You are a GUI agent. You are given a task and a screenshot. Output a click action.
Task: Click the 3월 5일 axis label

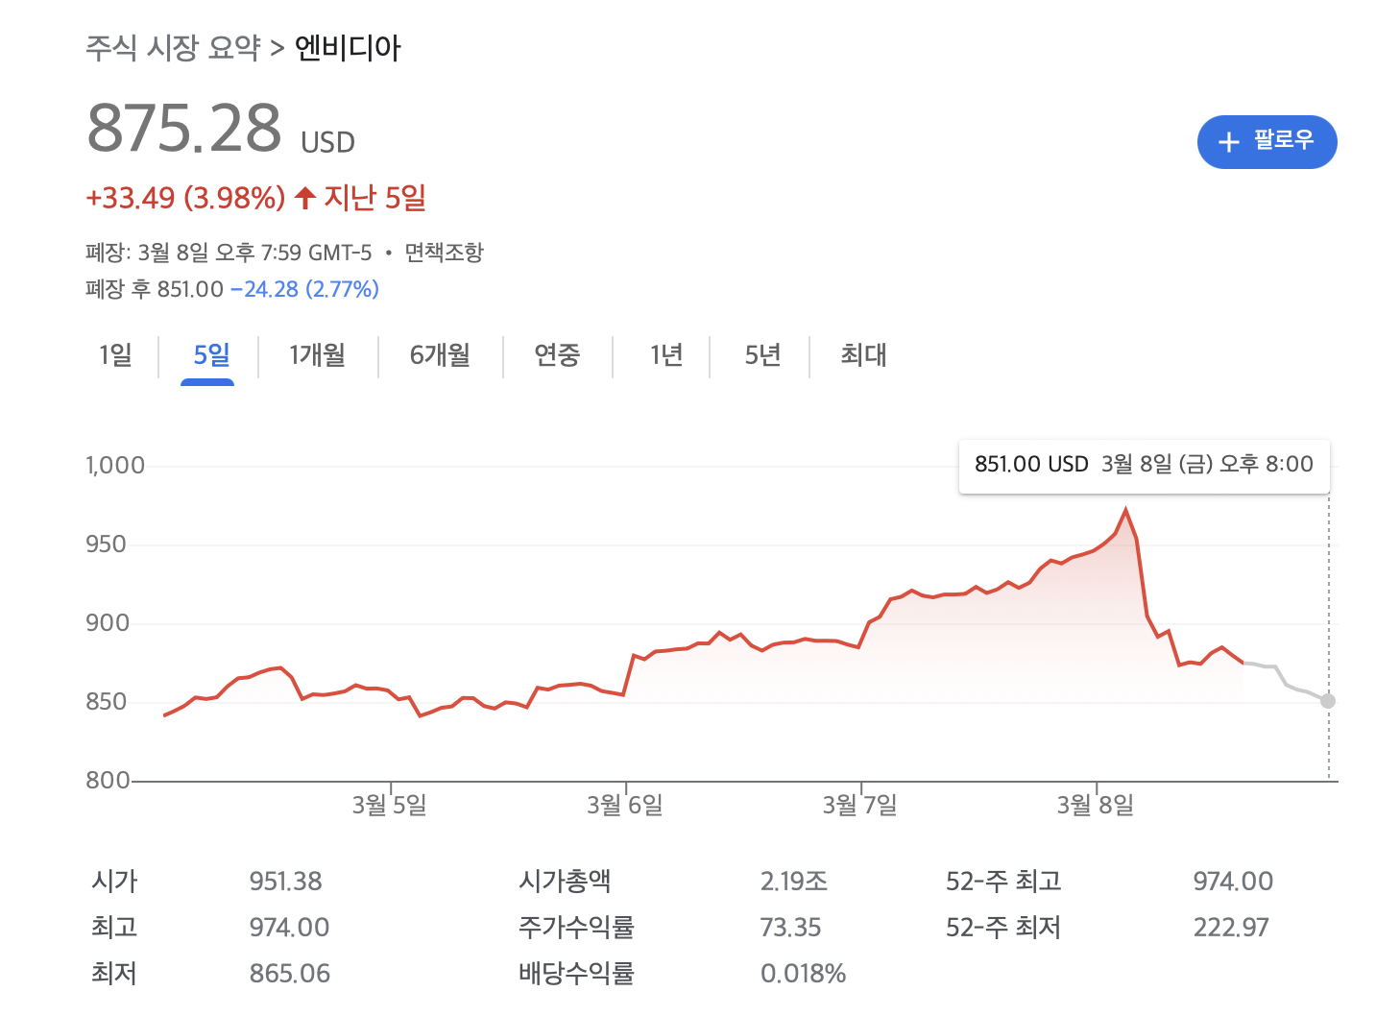click(x=389, y=805)
